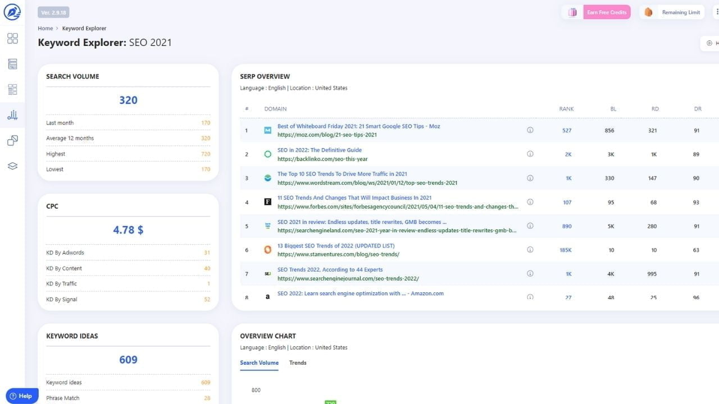Click the Home breadcrumb link
Image resolution: width=719 pixels, height=404 pixels.
tap(45, 28)
